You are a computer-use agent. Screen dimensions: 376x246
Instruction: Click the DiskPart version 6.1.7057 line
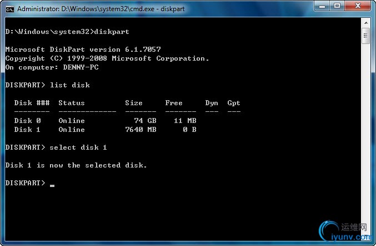[x=83, y=50]
